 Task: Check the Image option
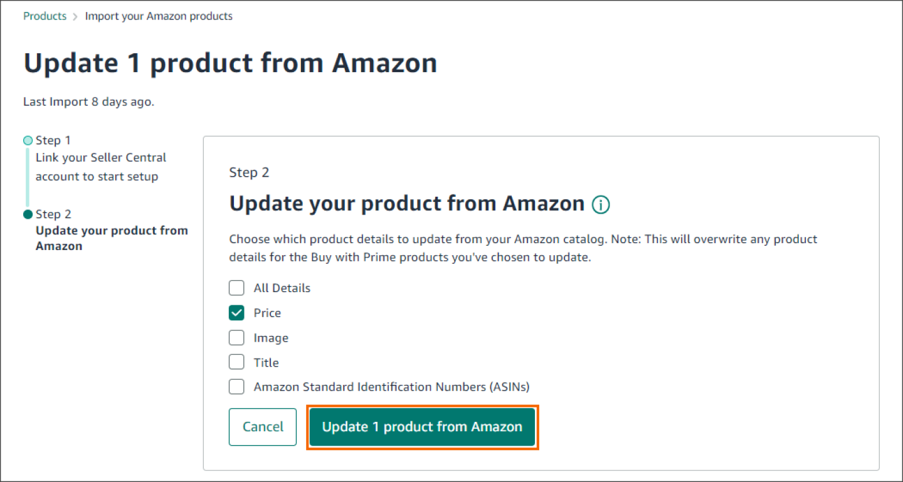pos(236,337)
